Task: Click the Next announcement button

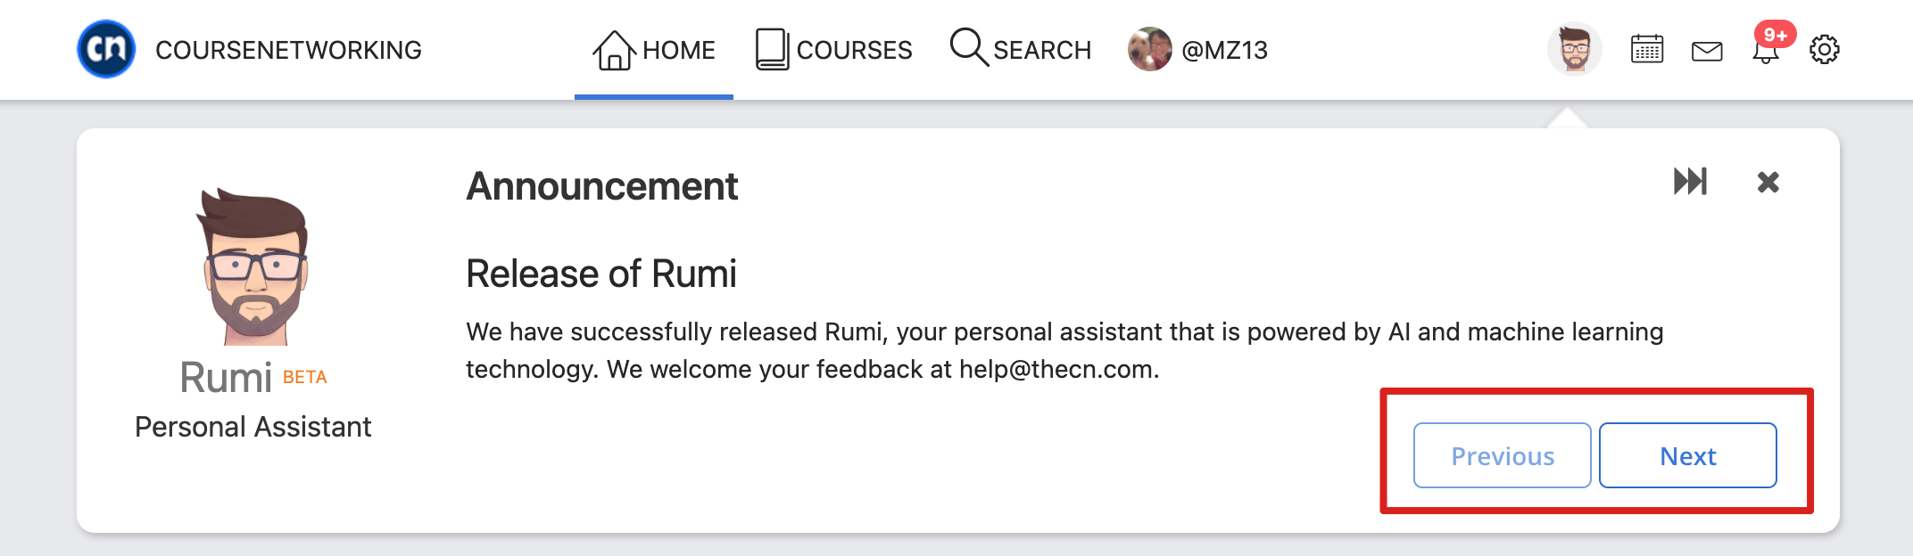Action: (x=1688, y=455)
